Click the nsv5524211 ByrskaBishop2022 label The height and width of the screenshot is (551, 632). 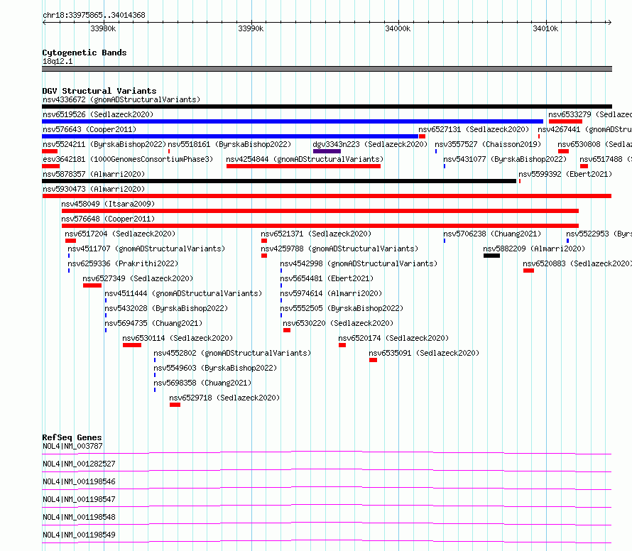(x=104, y=144)
